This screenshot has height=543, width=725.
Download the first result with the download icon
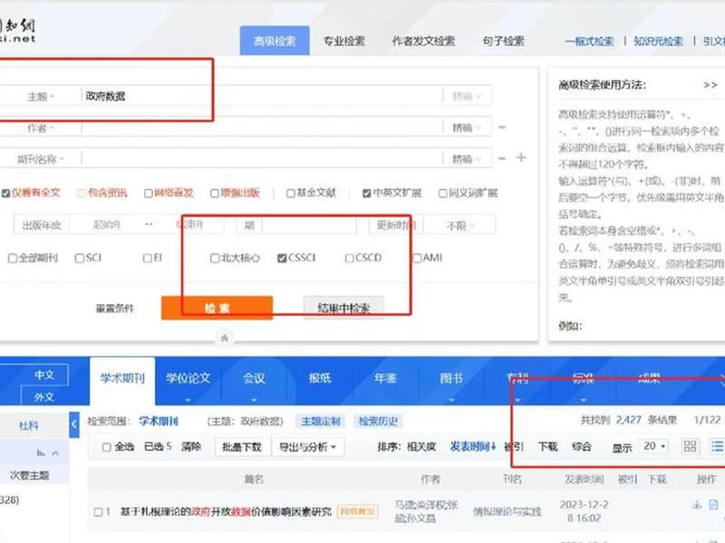(697, 505)
